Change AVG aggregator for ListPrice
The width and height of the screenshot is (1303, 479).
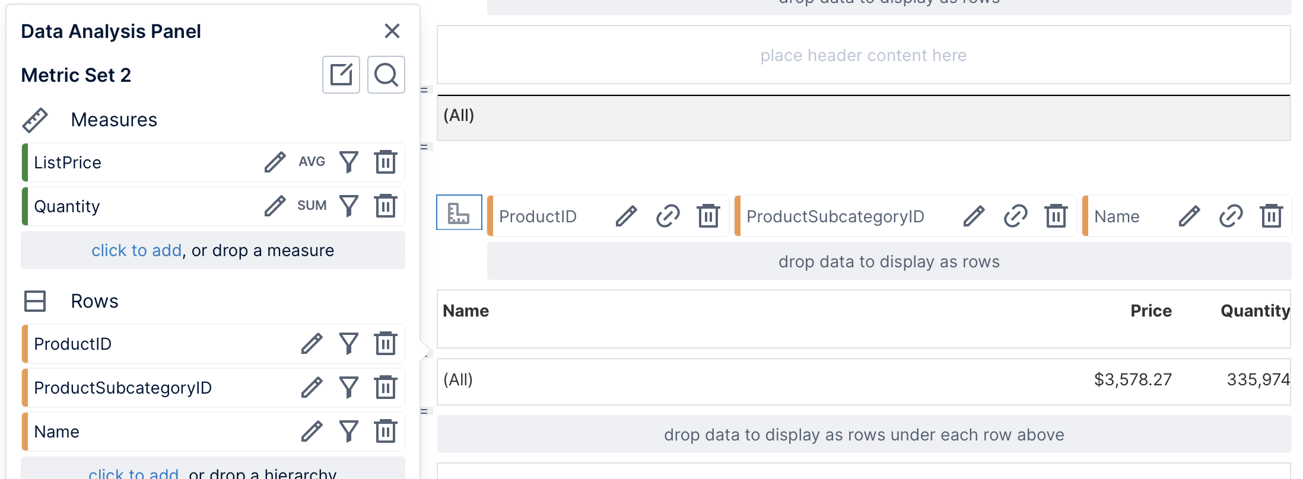pyautogui.click(x=312, y=162)
